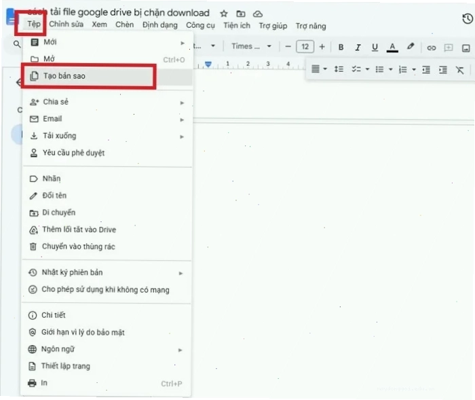Viewport: 475px width, 400px height.
Task: Open the Tệp menu
Action: point(34,24)
